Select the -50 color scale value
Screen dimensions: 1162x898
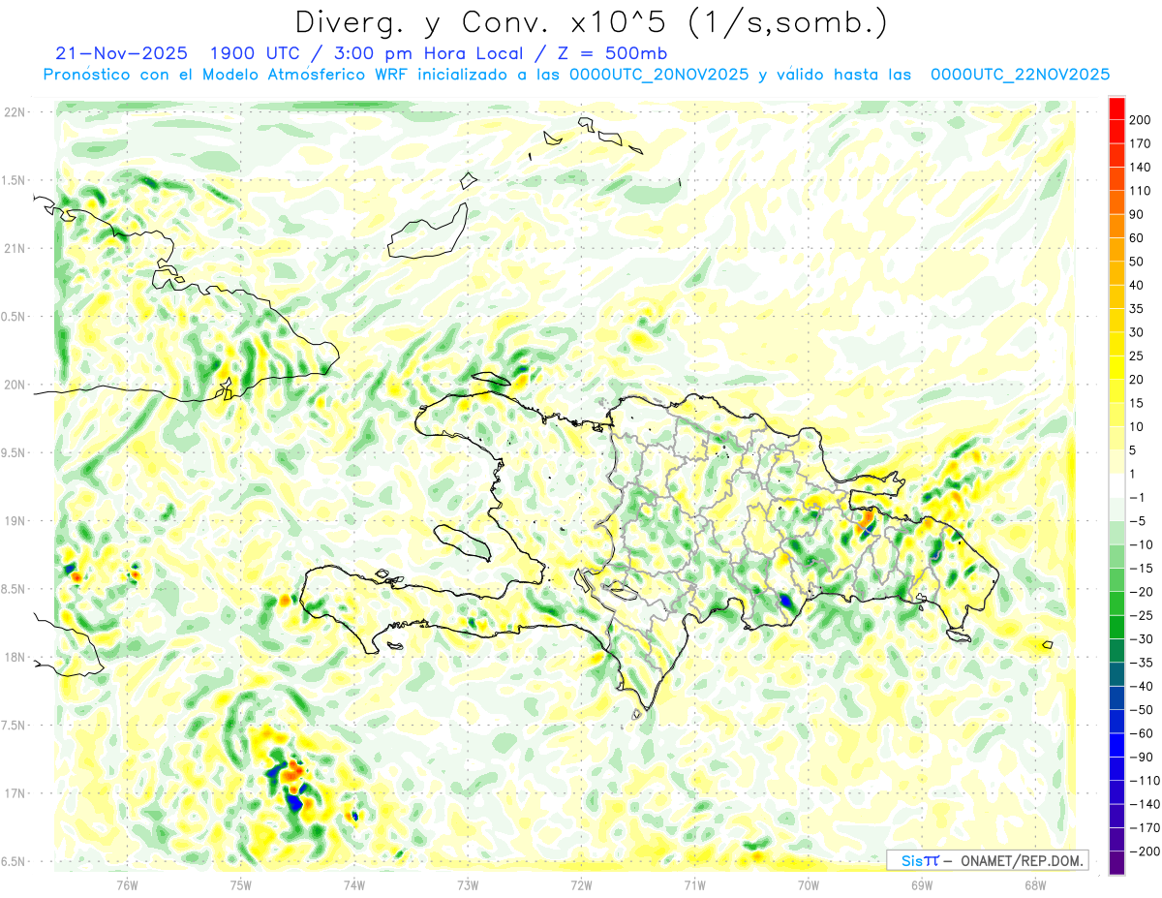(1141, 709)
